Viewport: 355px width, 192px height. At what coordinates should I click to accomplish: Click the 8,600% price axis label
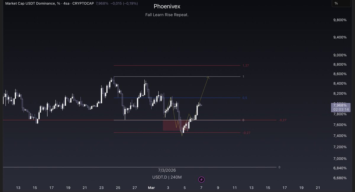pyautogui.click(x=340, y=74)
